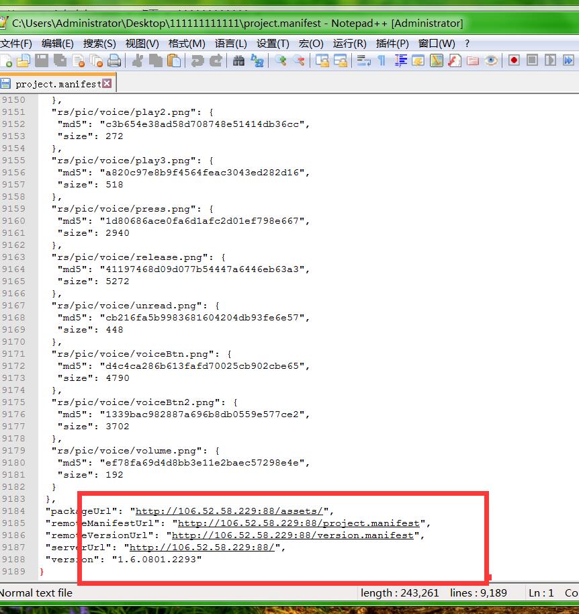Click the Zoom In magnifier icon
This screenshot has width=579, height=614.
click(x=280, y=60)
